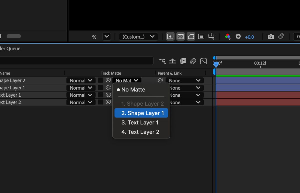Viewport: 300px width, 193px height.
Task: Show Channel and Color Management settings
Action: click(x=228, y=36)
